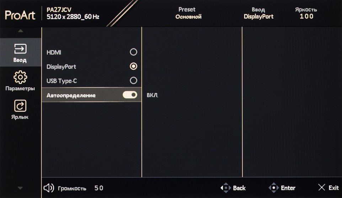Select the Ввод input icon in sidebar
This screenshot has width=342, height=198.
tap(20, 49)
